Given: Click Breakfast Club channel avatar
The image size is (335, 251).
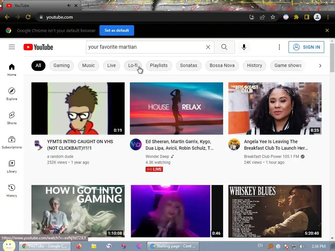Looking at the screenshot, I should [234, 144].
